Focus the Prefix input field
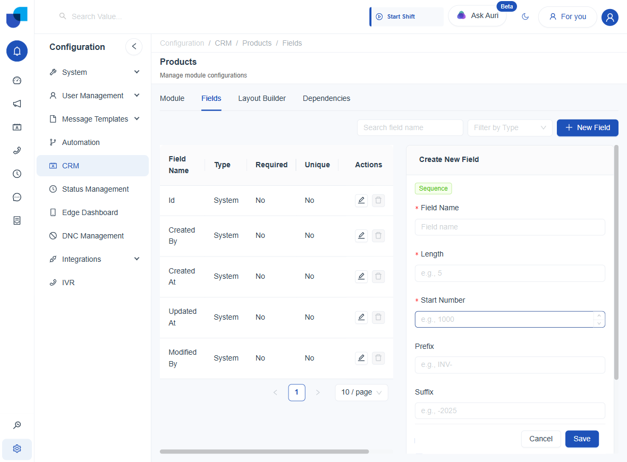The height and width of the screenshot is (462, 627). 510,365
